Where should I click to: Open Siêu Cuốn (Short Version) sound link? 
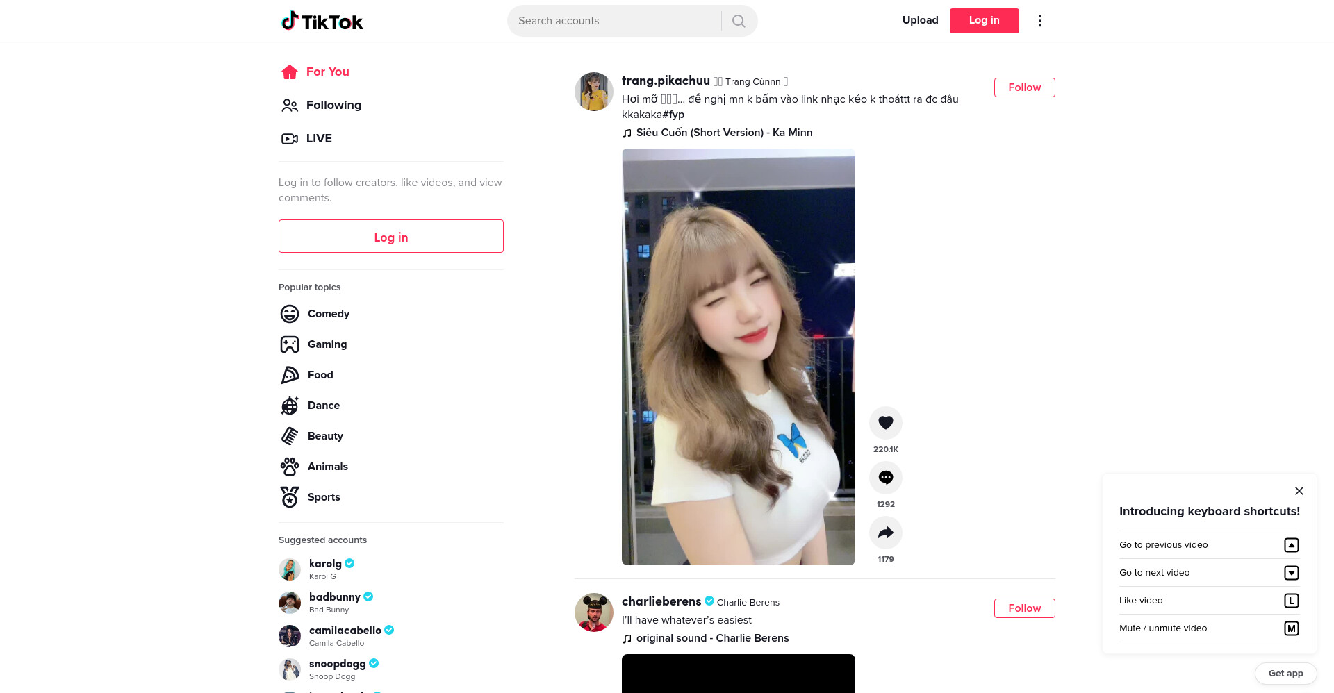click(724, 133)
